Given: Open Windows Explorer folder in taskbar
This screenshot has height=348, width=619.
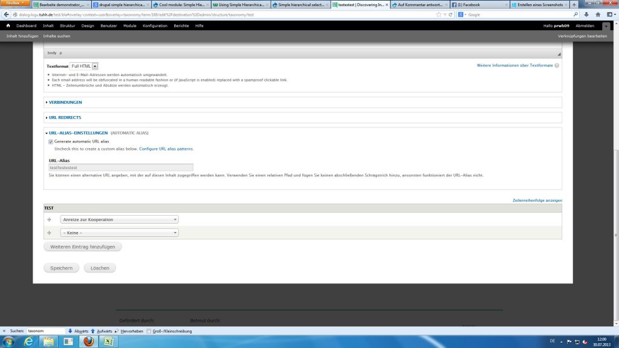Looking at the screenshot, I should (48, 342).
